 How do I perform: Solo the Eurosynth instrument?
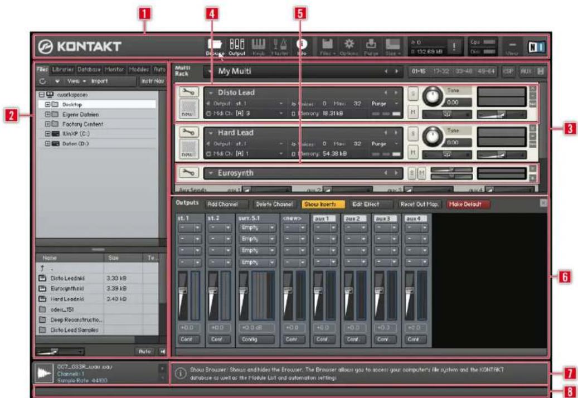pos(412,173)
